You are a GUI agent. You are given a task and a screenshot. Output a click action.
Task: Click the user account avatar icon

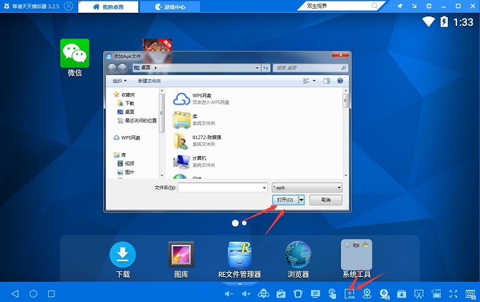(x=69, y=6)
